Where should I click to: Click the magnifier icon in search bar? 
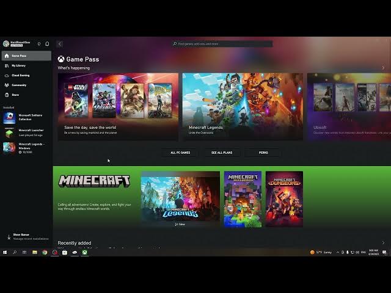pos(175,43)
